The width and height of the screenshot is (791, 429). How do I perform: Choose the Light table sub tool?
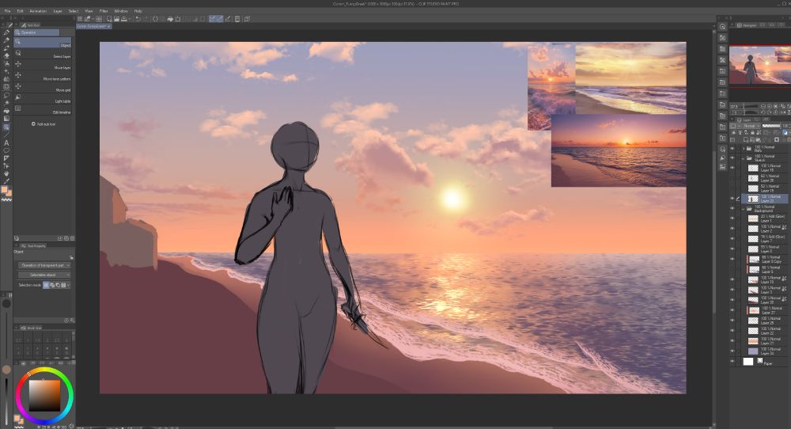pyautogui.click(x=44, y=98)
